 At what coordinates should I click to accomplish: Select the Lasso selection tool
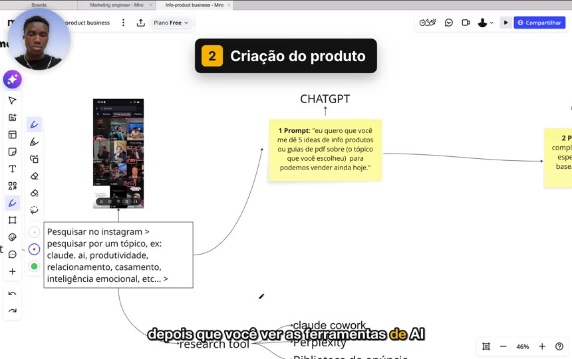tap(35, 210)
